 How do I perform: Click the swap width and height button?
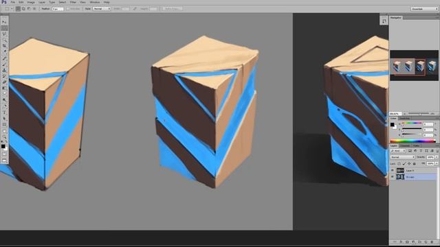click(x=135, y=9)
